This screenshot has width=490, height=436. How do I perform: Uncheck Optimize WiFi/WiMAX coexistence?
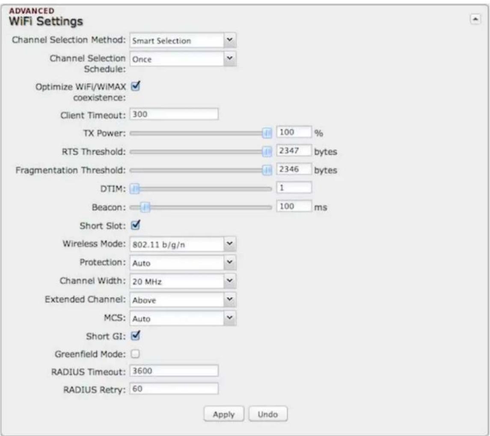pyautogui.click(x=135, y=86)
